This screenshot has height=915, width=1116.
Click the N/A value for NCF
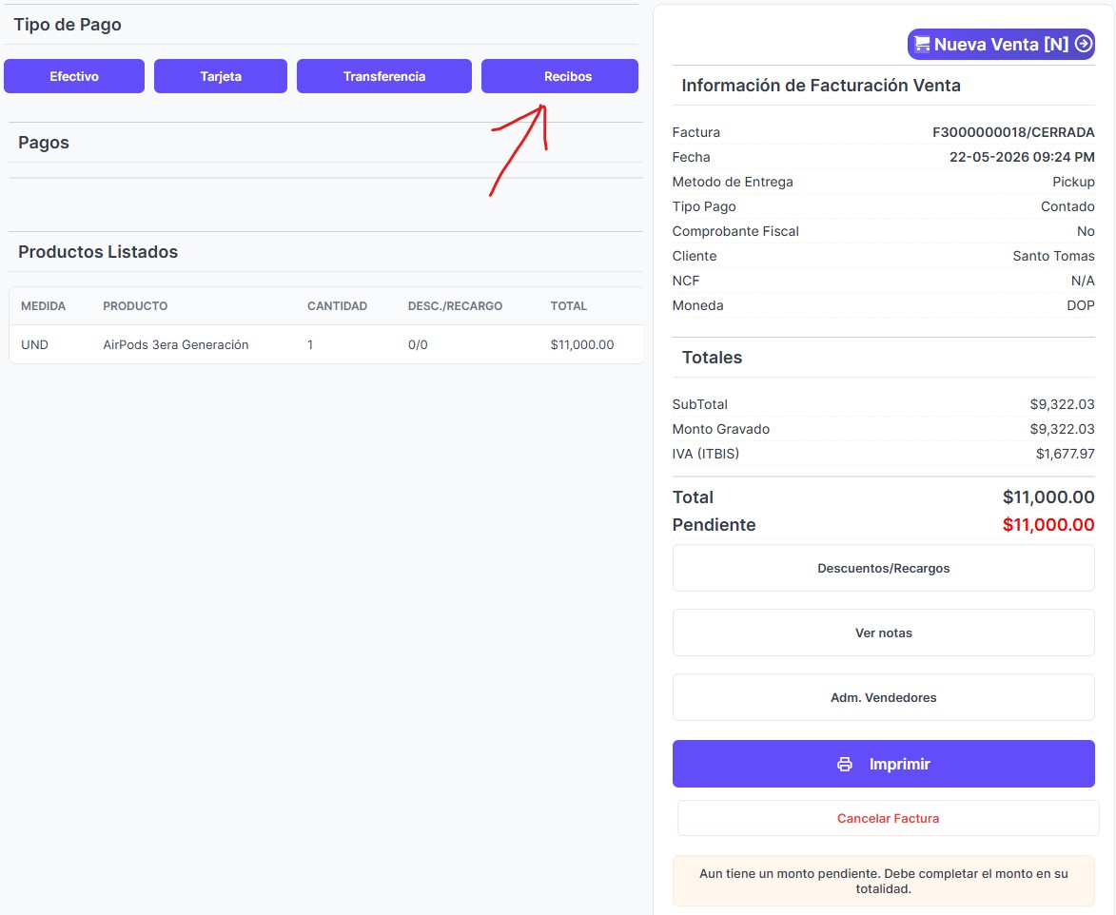coord(1083,281)
